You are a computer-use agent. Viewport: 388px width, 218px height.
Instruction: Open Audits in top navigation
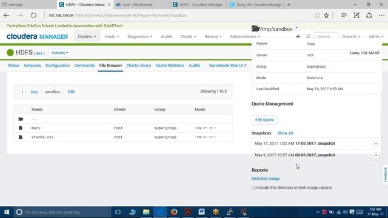point(166,36)
